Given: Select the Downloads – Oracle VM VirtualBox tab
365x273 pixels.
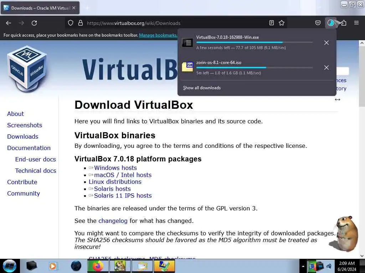Looking at the screenshot, I should point(40,8).
